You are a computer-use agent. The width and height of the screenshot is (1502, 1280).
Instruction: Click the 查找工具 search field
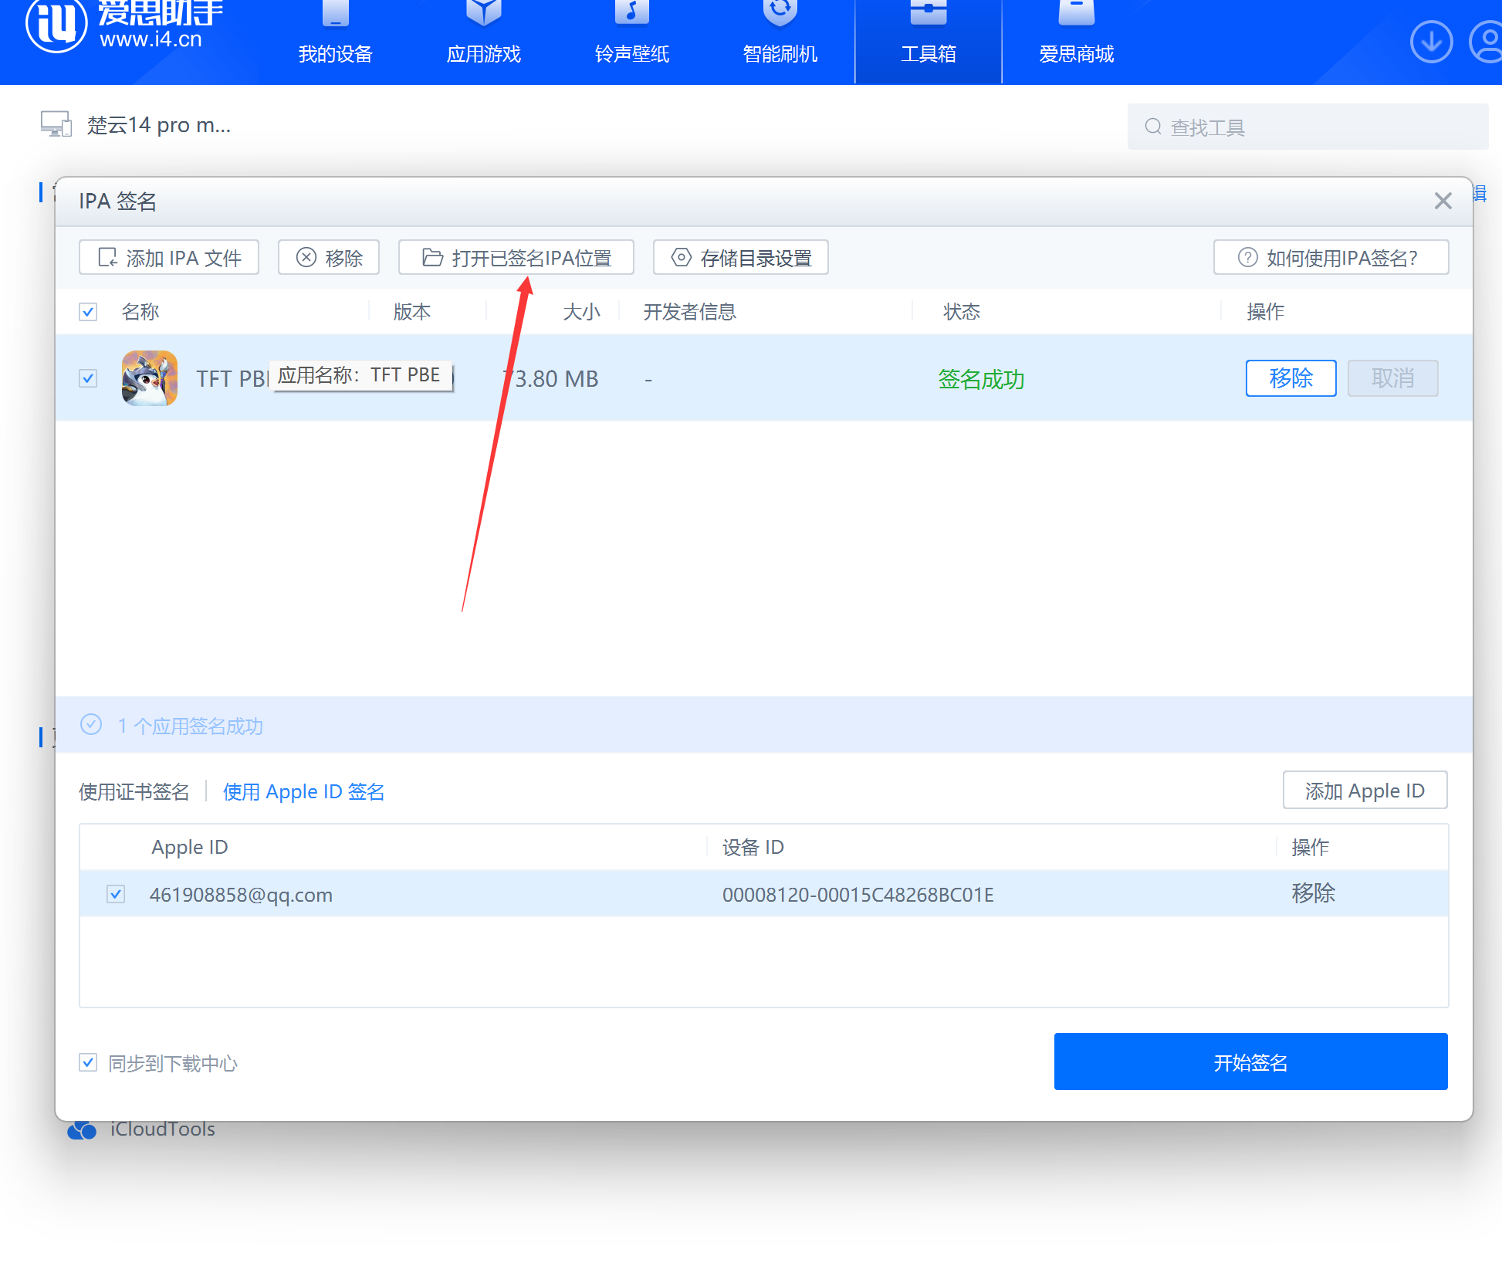1307,127
